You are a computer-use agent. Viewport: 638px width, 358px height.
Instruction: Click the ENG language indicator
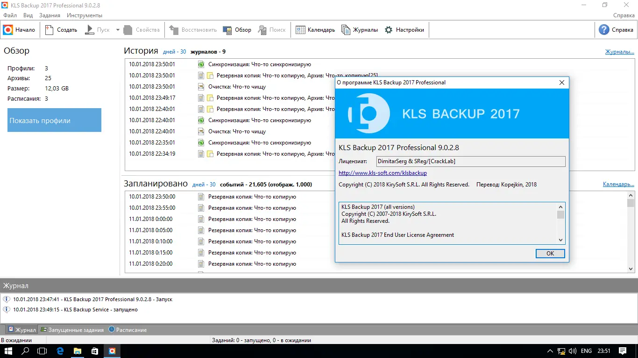click(x=586, y=351)
